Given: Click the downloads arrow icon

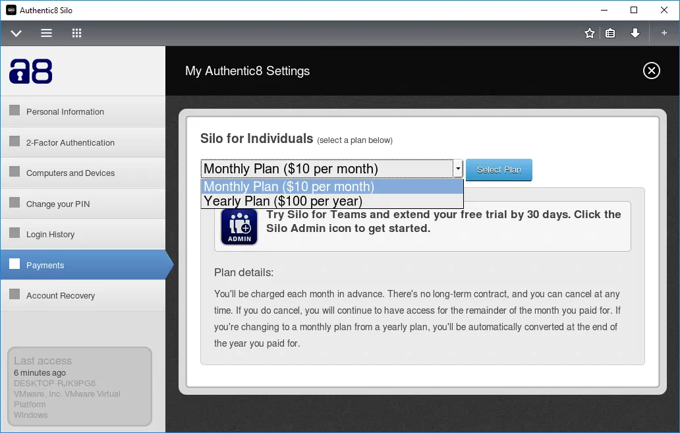Looking at the screenshot, I should (x=635, y=33).
